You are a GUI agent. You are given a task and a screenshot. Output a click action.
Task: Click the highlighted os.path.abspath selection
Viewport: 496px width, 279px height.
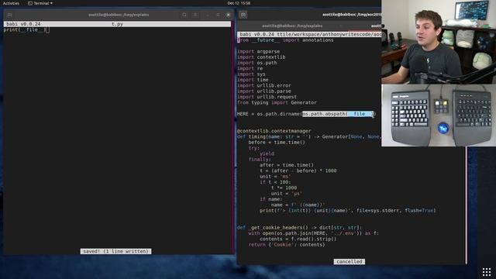tap(338, 114)
